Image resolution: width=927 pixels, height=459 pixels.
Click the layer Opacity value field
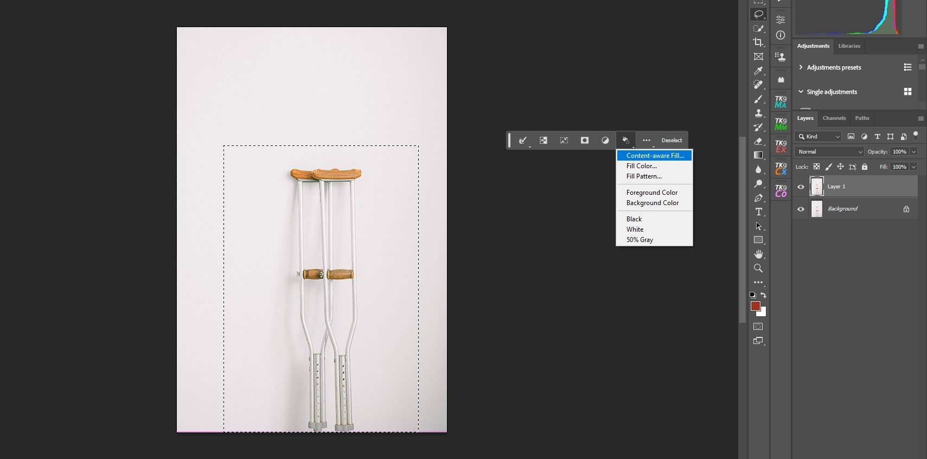click(899, 152)
